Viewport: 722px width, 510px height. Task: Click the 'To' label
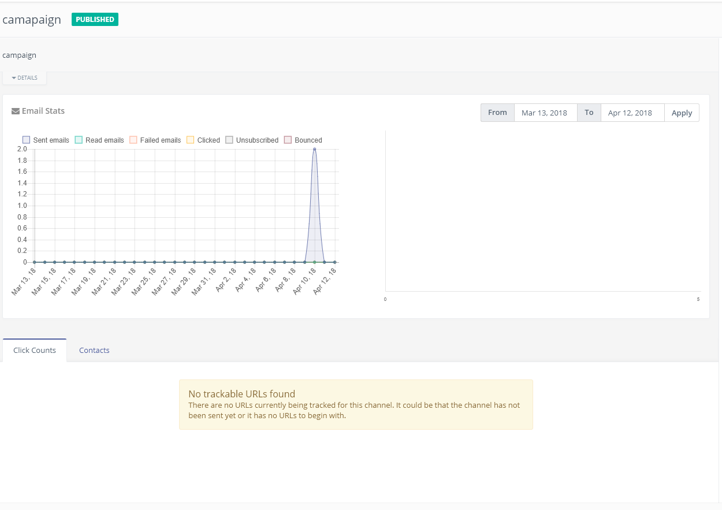pyautogui.click(x=589, y=113)
